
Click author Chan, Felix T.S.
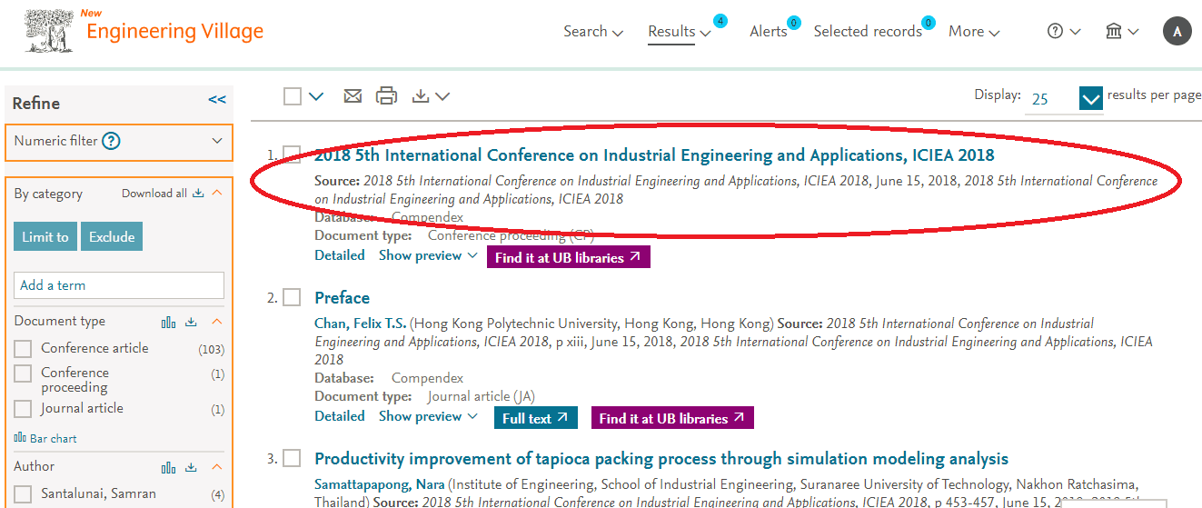tap(361, 324)
